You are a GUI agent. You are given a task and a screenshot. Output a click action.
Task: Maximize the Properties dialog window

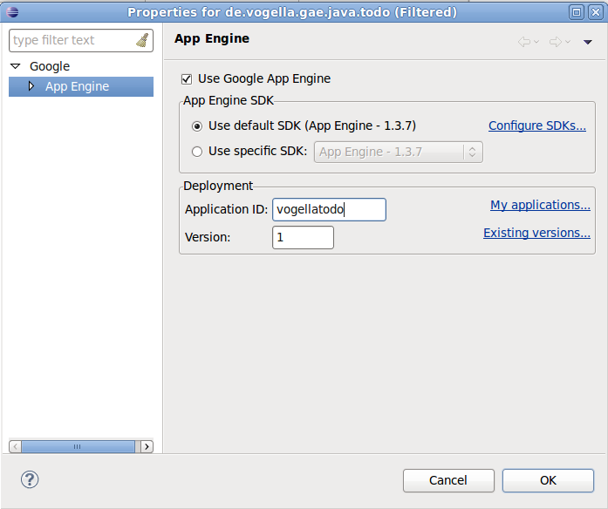(576, 11)
